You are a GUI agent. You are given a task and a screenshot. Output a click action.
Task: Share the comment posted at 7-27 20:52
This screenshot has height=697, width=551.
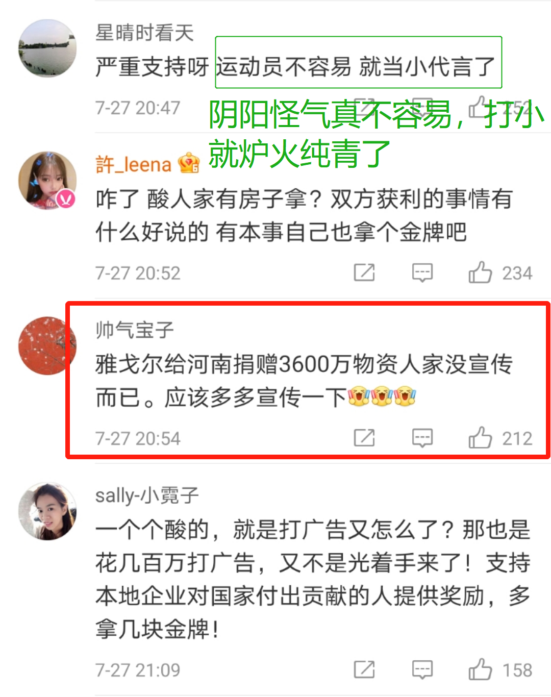point(364,272)
